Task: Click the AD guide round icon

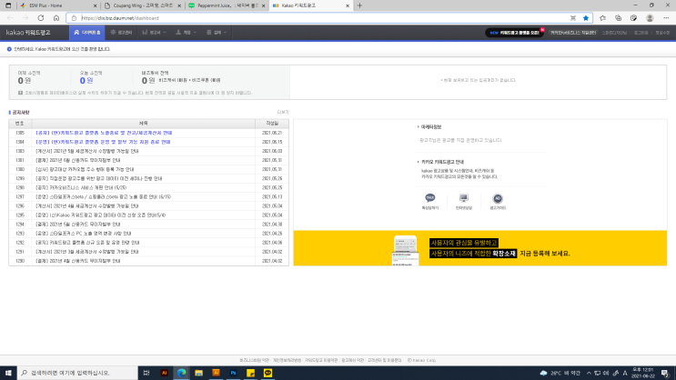Action: pyautogui.click(x=498, y=198)
